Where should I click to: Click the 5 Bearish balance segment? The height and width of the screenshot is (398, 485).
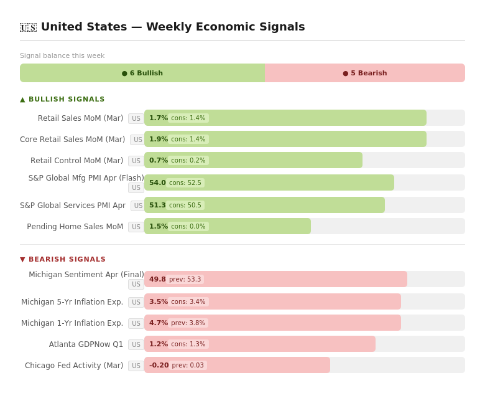pos(365,73)
